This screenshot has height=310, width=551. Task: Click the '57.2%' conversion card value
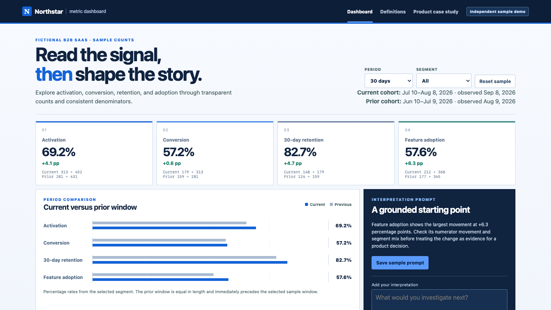[179, 152]
